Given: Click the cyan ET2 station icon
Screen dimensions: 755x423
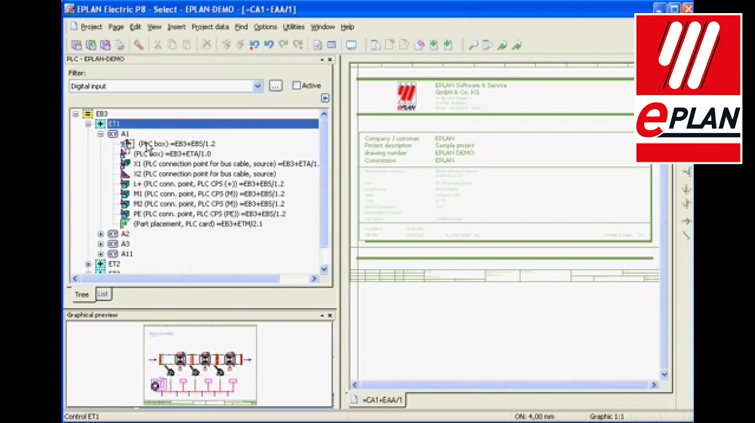Looking at the screenshot, I should coord(100,264).
